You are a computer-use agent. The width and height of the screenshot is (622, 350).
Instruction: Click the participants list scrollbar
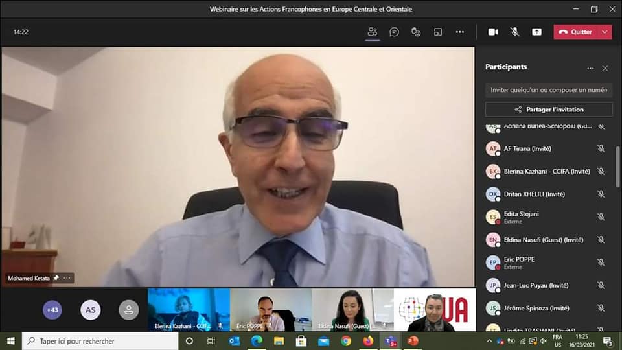point(618,167)
